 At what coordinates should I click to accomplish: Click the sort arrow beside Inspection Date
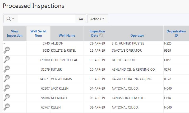(x=101, y=36)
